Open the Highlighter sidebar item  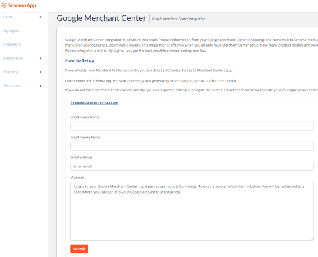[12, 31]
